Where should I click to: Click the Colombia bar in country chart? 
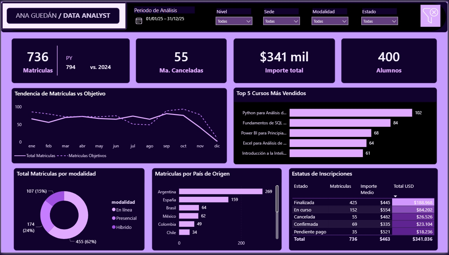point(187,224)
